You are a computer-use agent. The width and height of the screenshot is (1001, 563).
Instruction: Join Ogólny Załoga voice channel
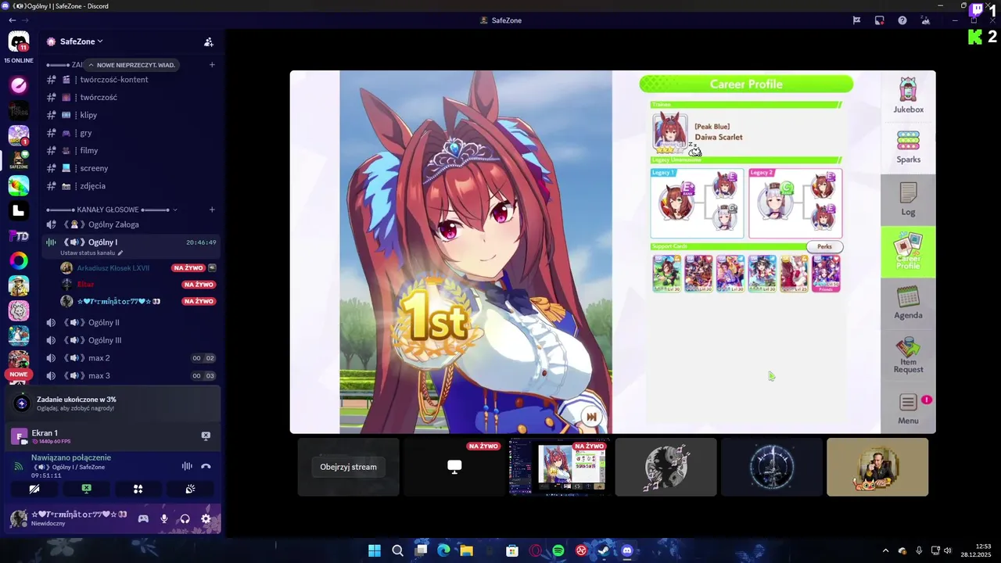click(131, 224)
